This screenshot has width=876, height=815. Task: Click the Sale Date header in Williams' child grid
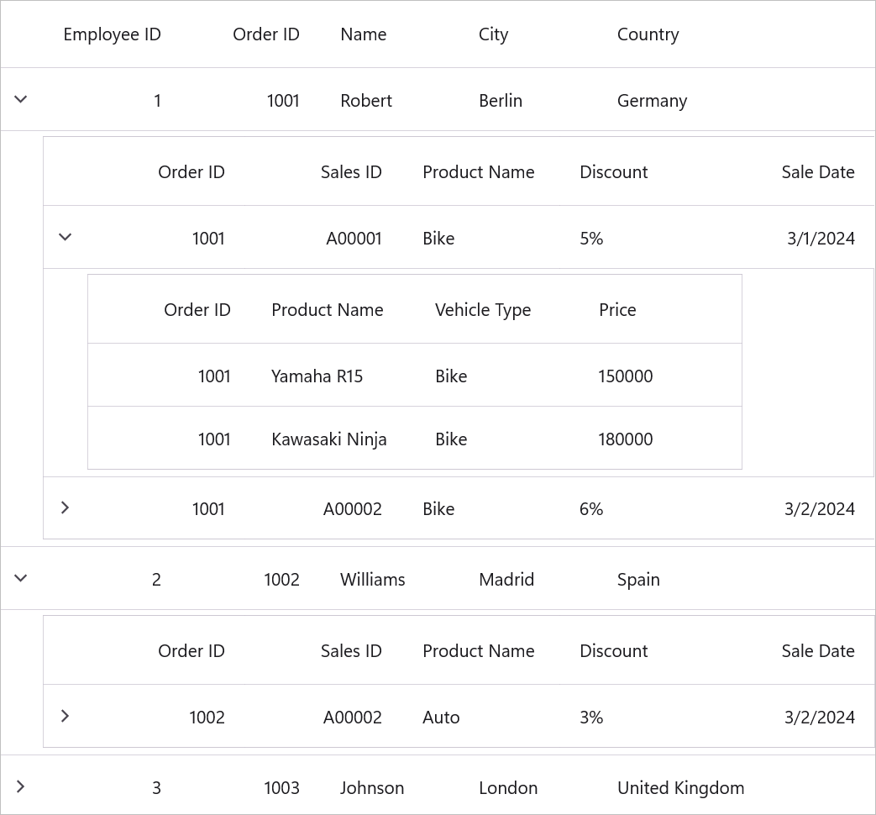click(818, 651)
